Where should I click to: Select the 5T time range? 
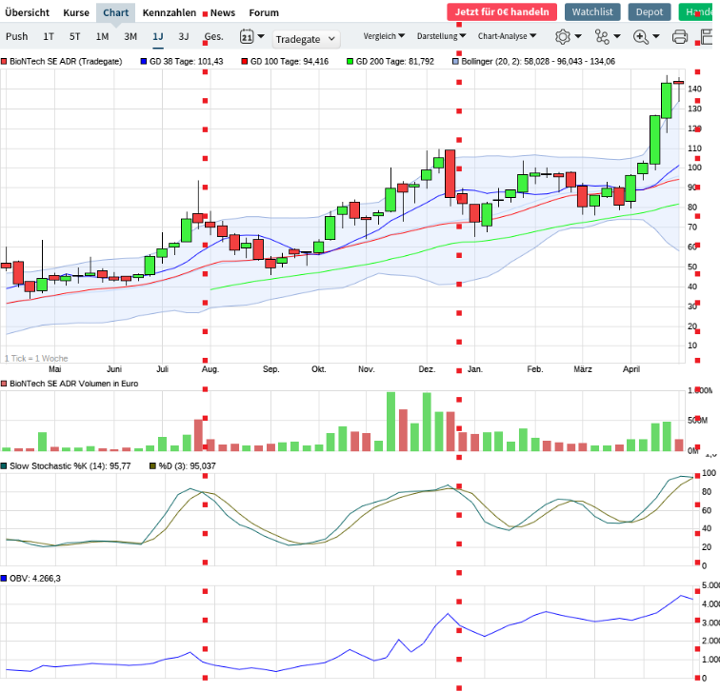pos(75,36)
